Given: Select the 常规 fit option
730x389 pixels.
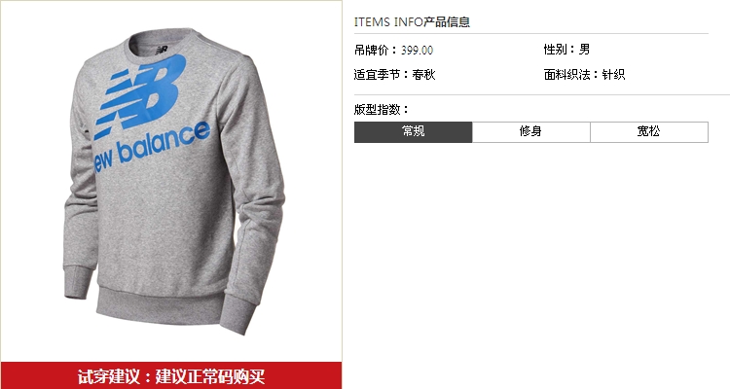Looking at the screenshot, I should click(414, 132).
